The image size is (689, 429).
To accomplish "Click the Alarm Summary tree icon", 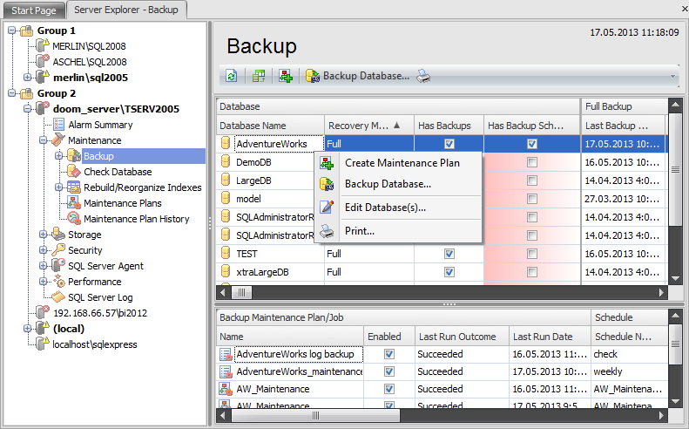I will [x=59, y=125].
